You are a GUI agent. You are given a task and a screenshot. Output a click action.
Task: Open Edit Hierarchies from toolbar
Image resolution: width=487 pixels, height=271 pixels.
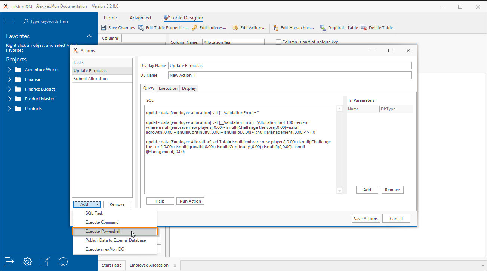click(293, 28)
